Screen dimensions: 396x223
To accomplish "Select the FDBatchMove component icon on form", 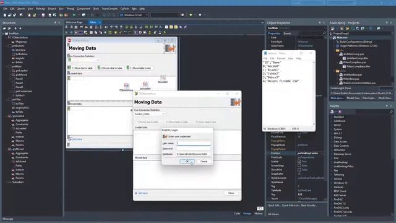I will (x=126, y=85).
